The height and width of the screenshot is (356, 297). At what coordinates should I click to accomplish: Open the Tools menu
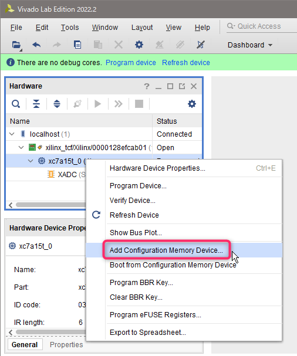point(70,28)
